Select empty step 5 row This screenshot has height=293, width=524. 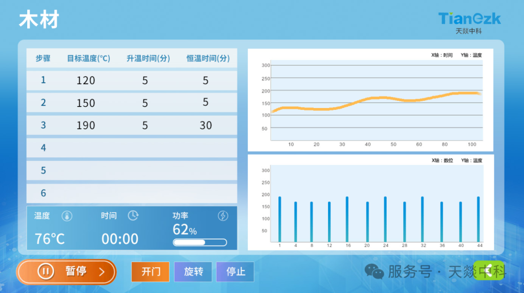[x=131, y=170]
